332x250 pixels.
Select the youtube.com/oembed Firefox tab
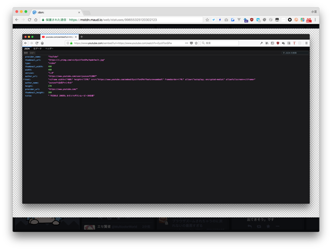(x=59, y=37)
